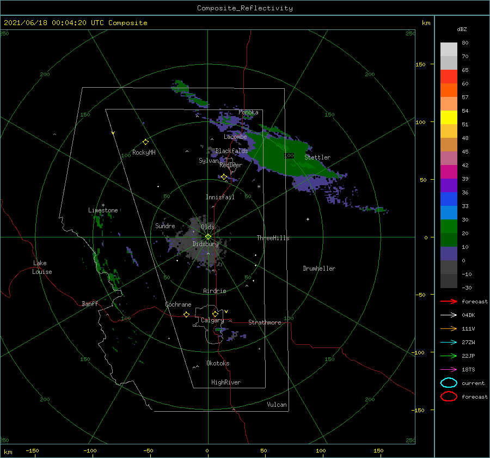Click the boxed 100 range label near Stettler
The height and width of the screenshot is (458, 490).
tap(289, 155)
